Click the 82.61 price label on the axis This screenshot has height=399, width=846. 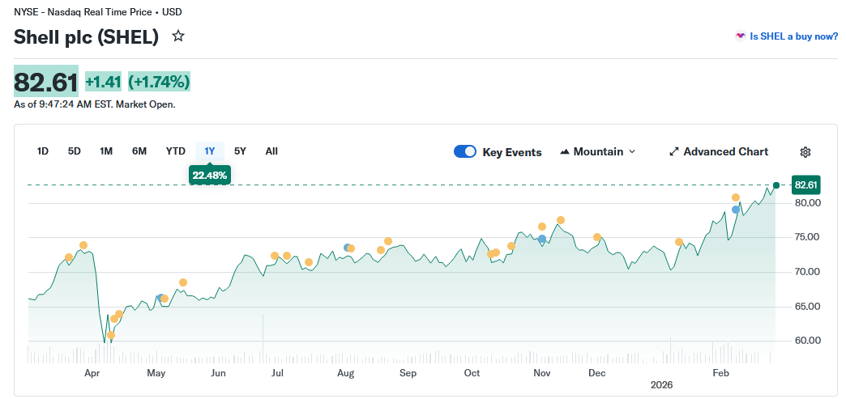[806, 185]
